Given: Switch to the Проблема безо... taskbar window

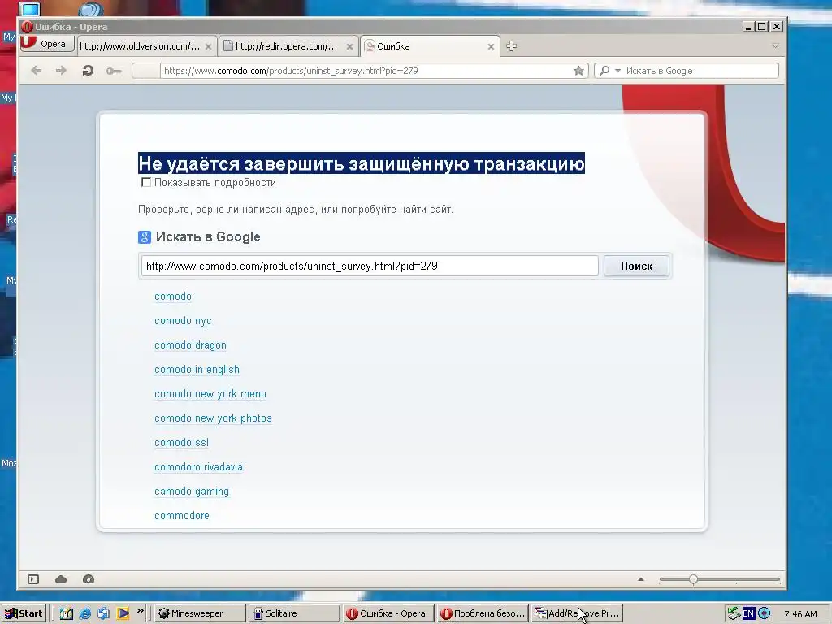Looking at the screenshot, I should [483, 613].
